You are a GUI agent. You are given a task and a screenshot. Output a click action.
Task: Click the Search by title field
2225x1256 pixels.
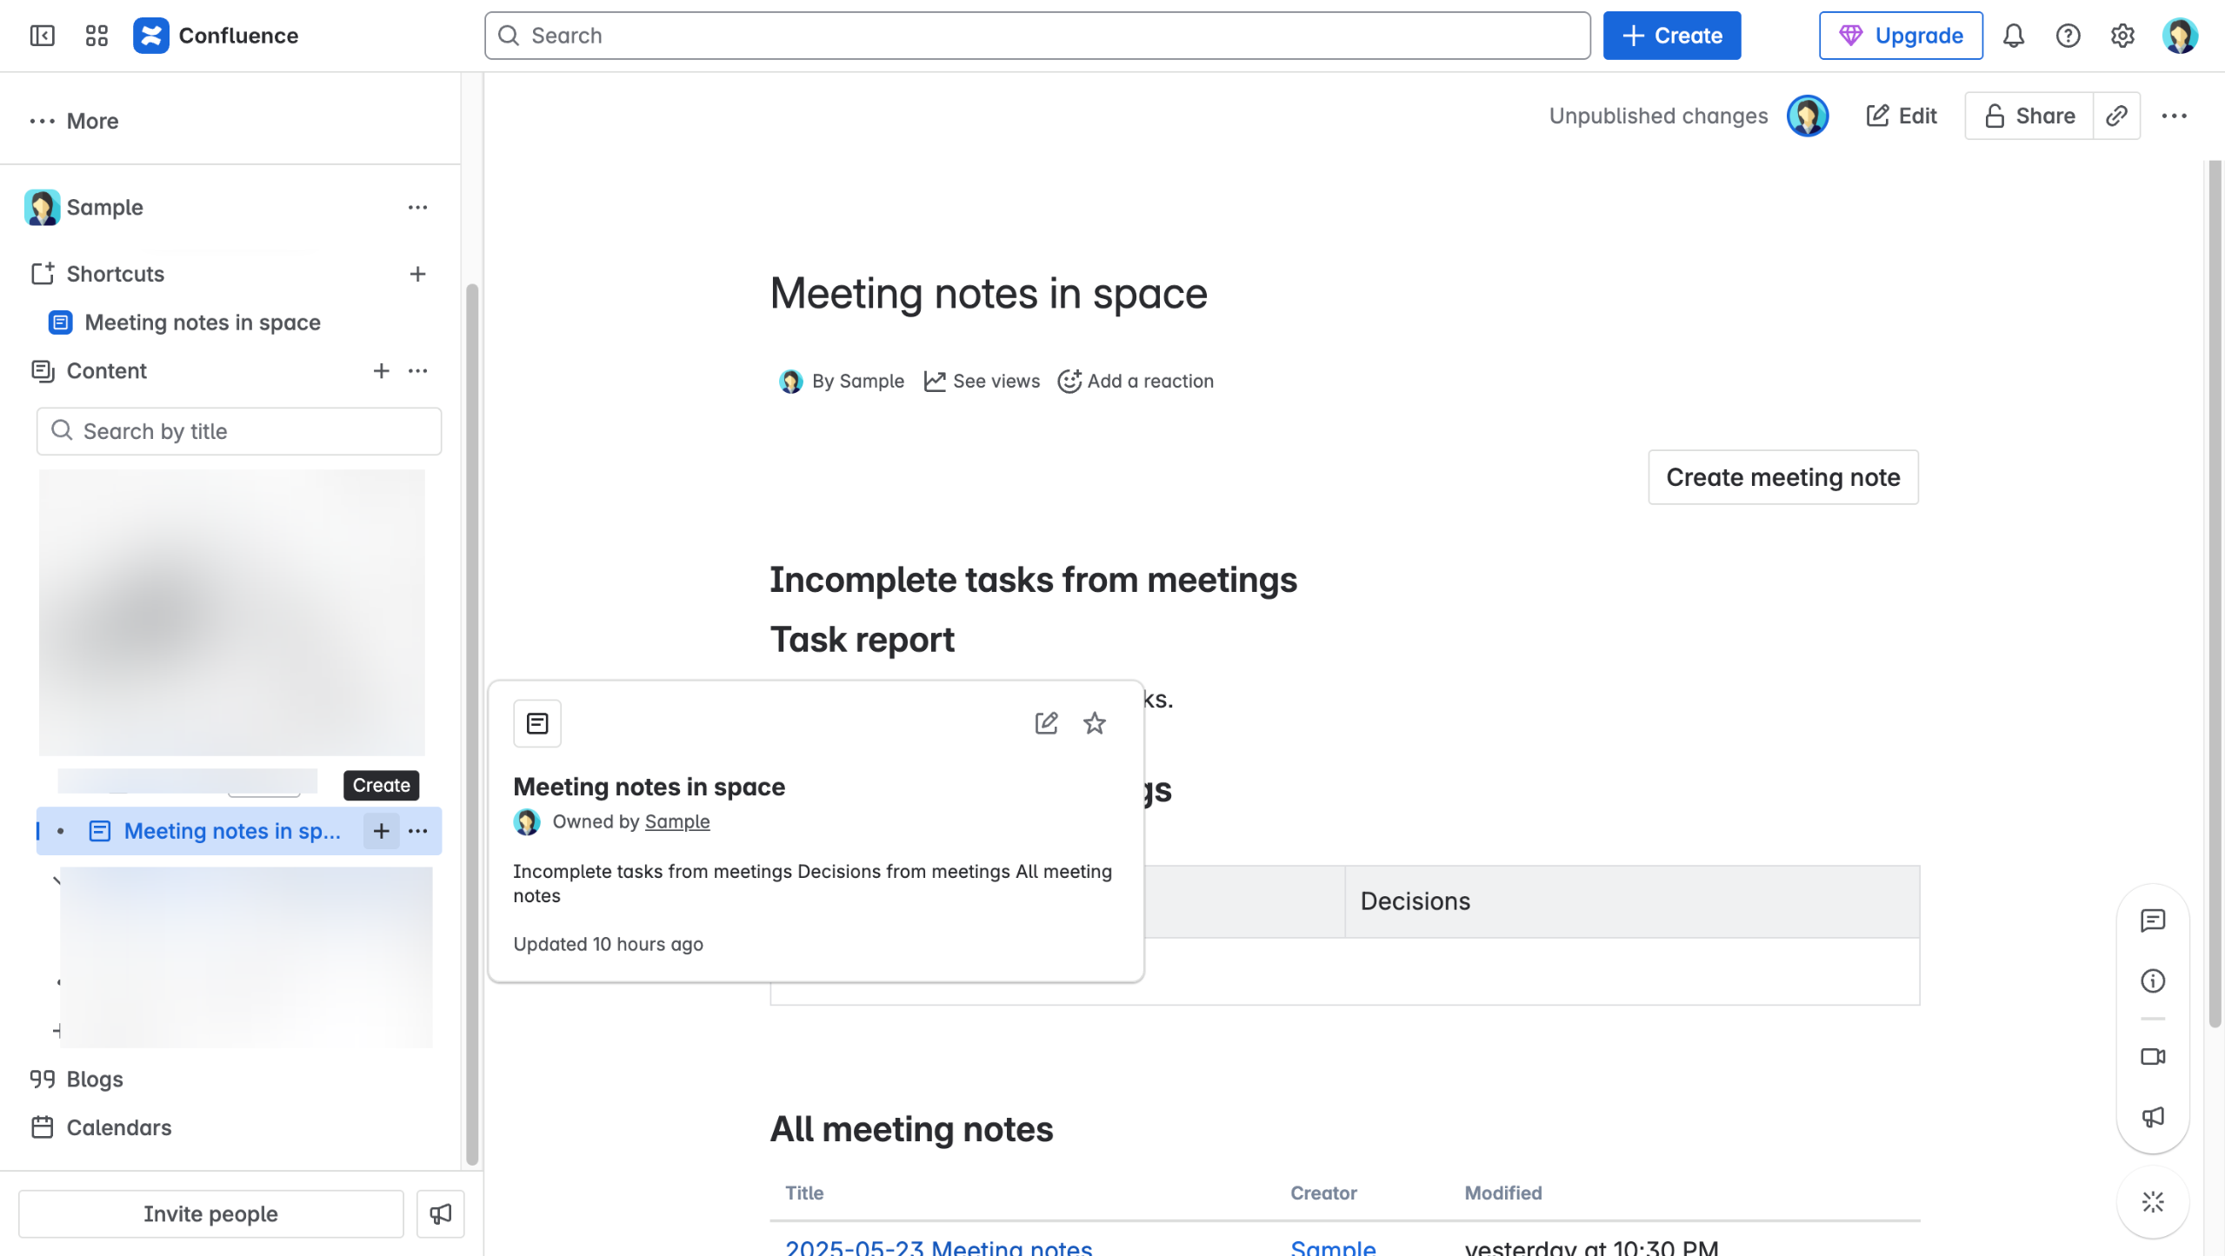[239, 431]
